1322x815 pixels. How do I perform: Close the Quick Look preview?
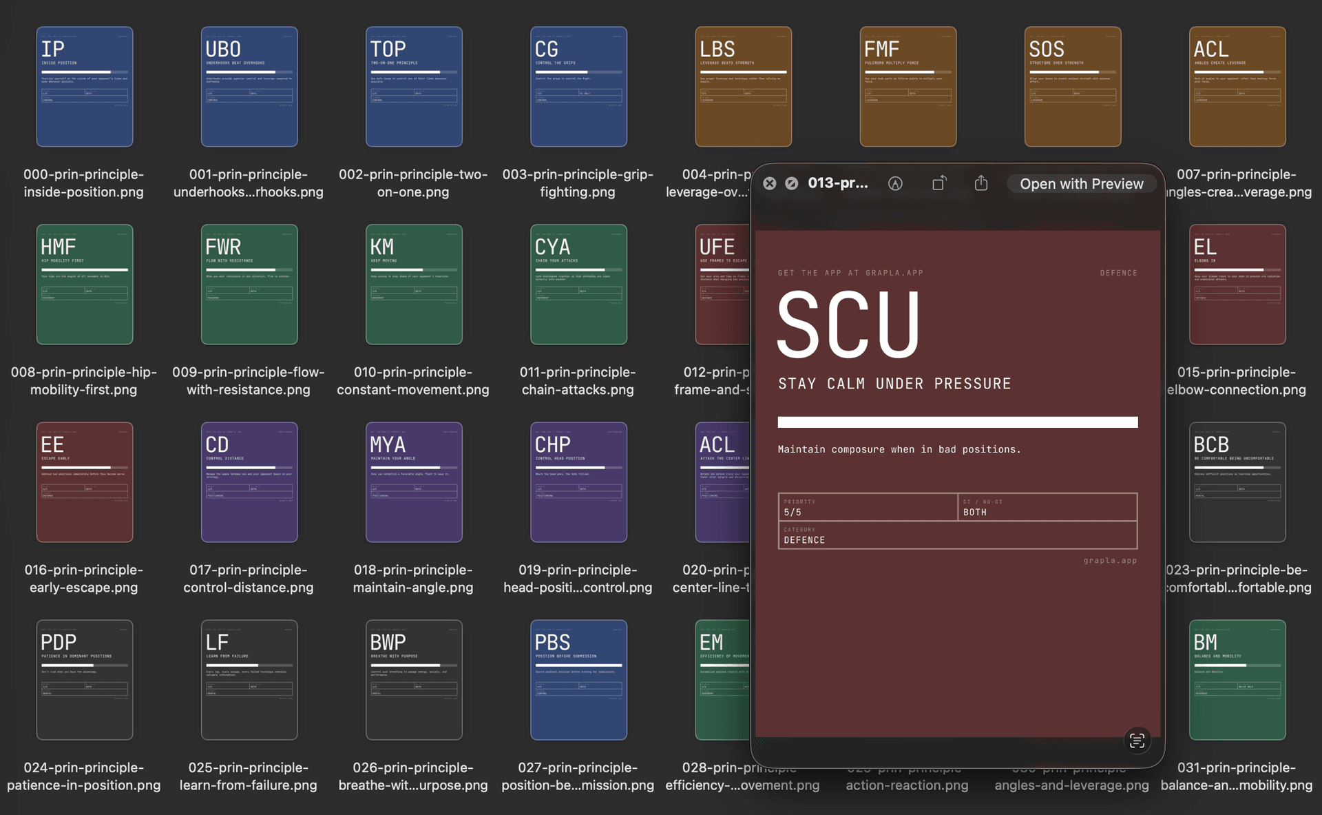coord(770,183)
